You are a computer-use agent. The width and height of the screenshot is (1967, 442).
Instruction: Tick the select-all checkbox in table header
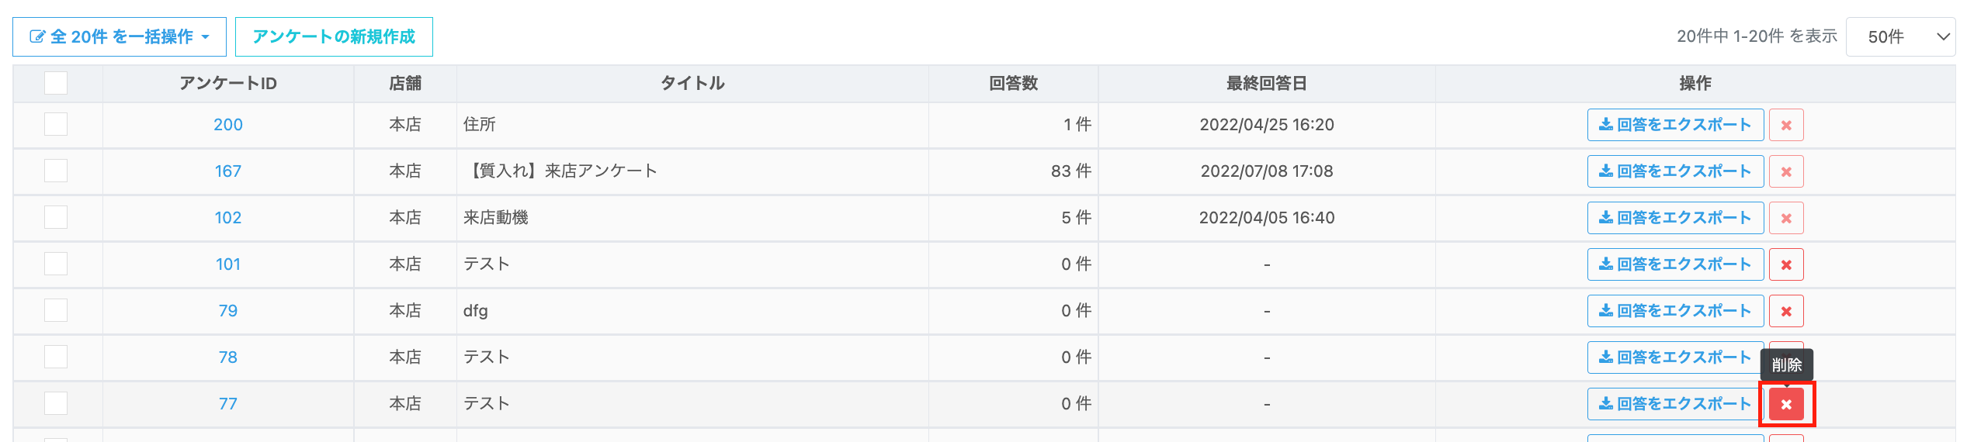[x=56, y=83]
